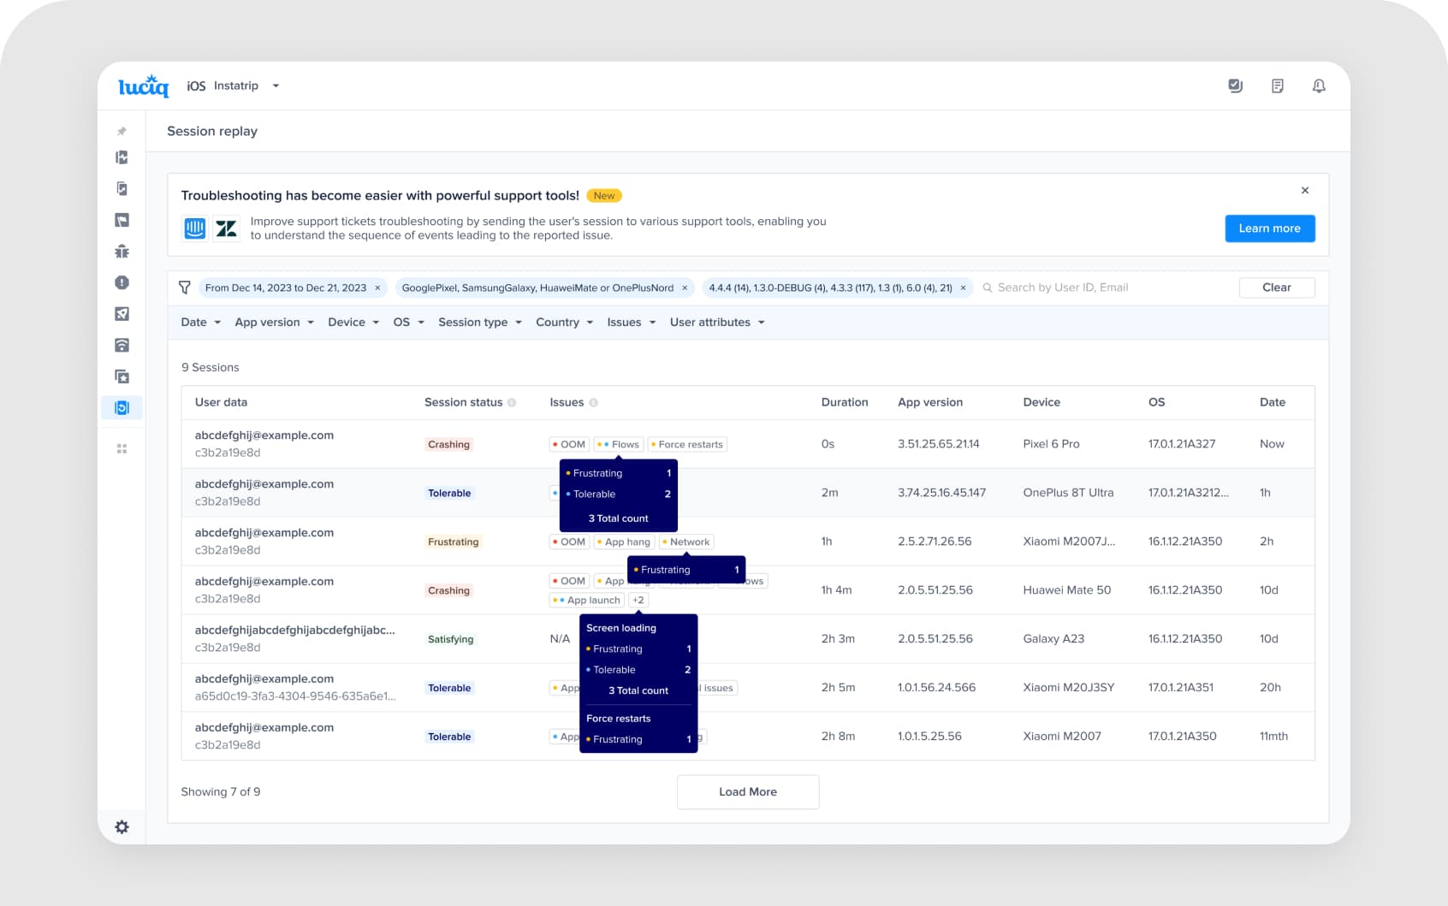Open the checklist icon in top bar
Viewport: 1448px width, 906px height.
coord(1235,86)
